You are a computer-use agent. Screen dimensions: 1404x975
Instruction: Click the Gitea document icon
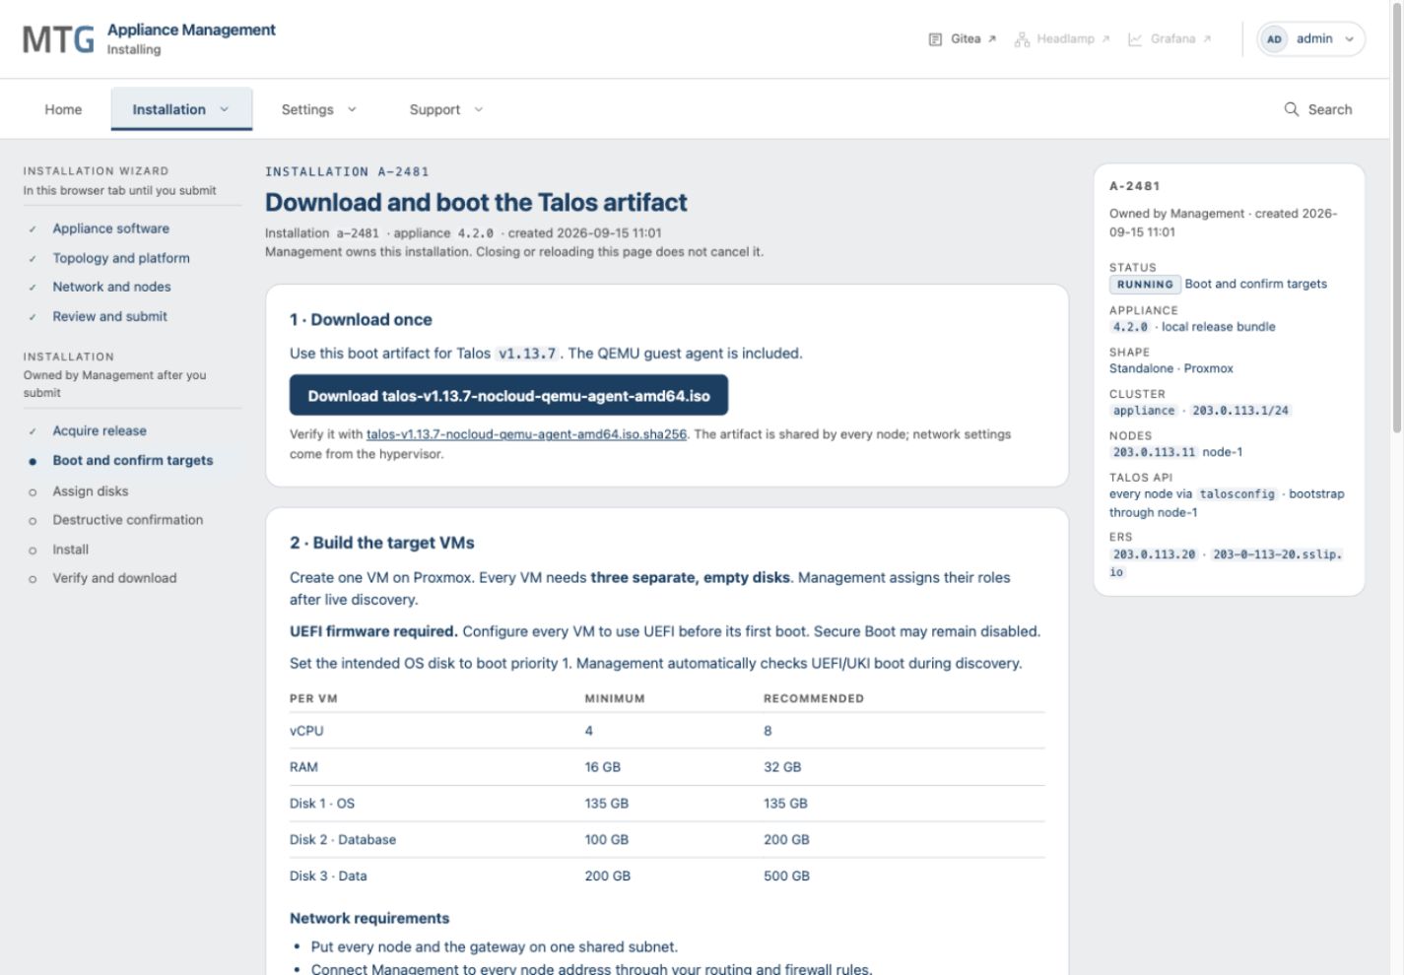(935, 39)
